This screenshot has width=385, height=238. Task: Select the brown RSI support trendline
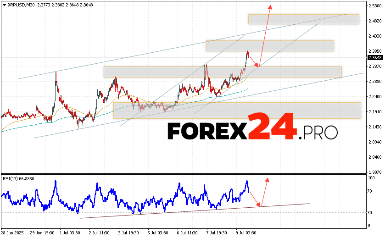(x=193, y=210)
